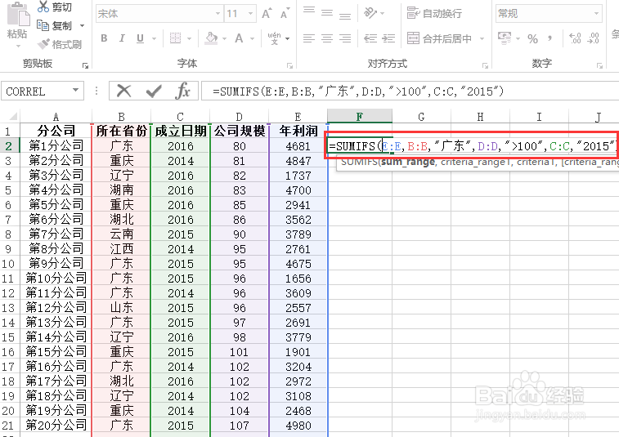Align text left

[x=309, y=38]
